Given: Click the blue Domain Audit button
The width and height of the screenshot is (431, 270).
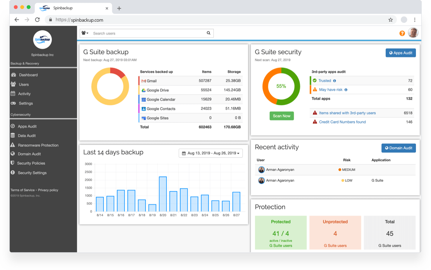Looking at the screenshot, I should pyautogui.click(x=399, y=148).
